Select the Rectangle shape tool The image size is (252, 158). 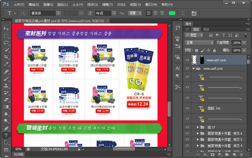pyautogui.click(x=6, y=150)
